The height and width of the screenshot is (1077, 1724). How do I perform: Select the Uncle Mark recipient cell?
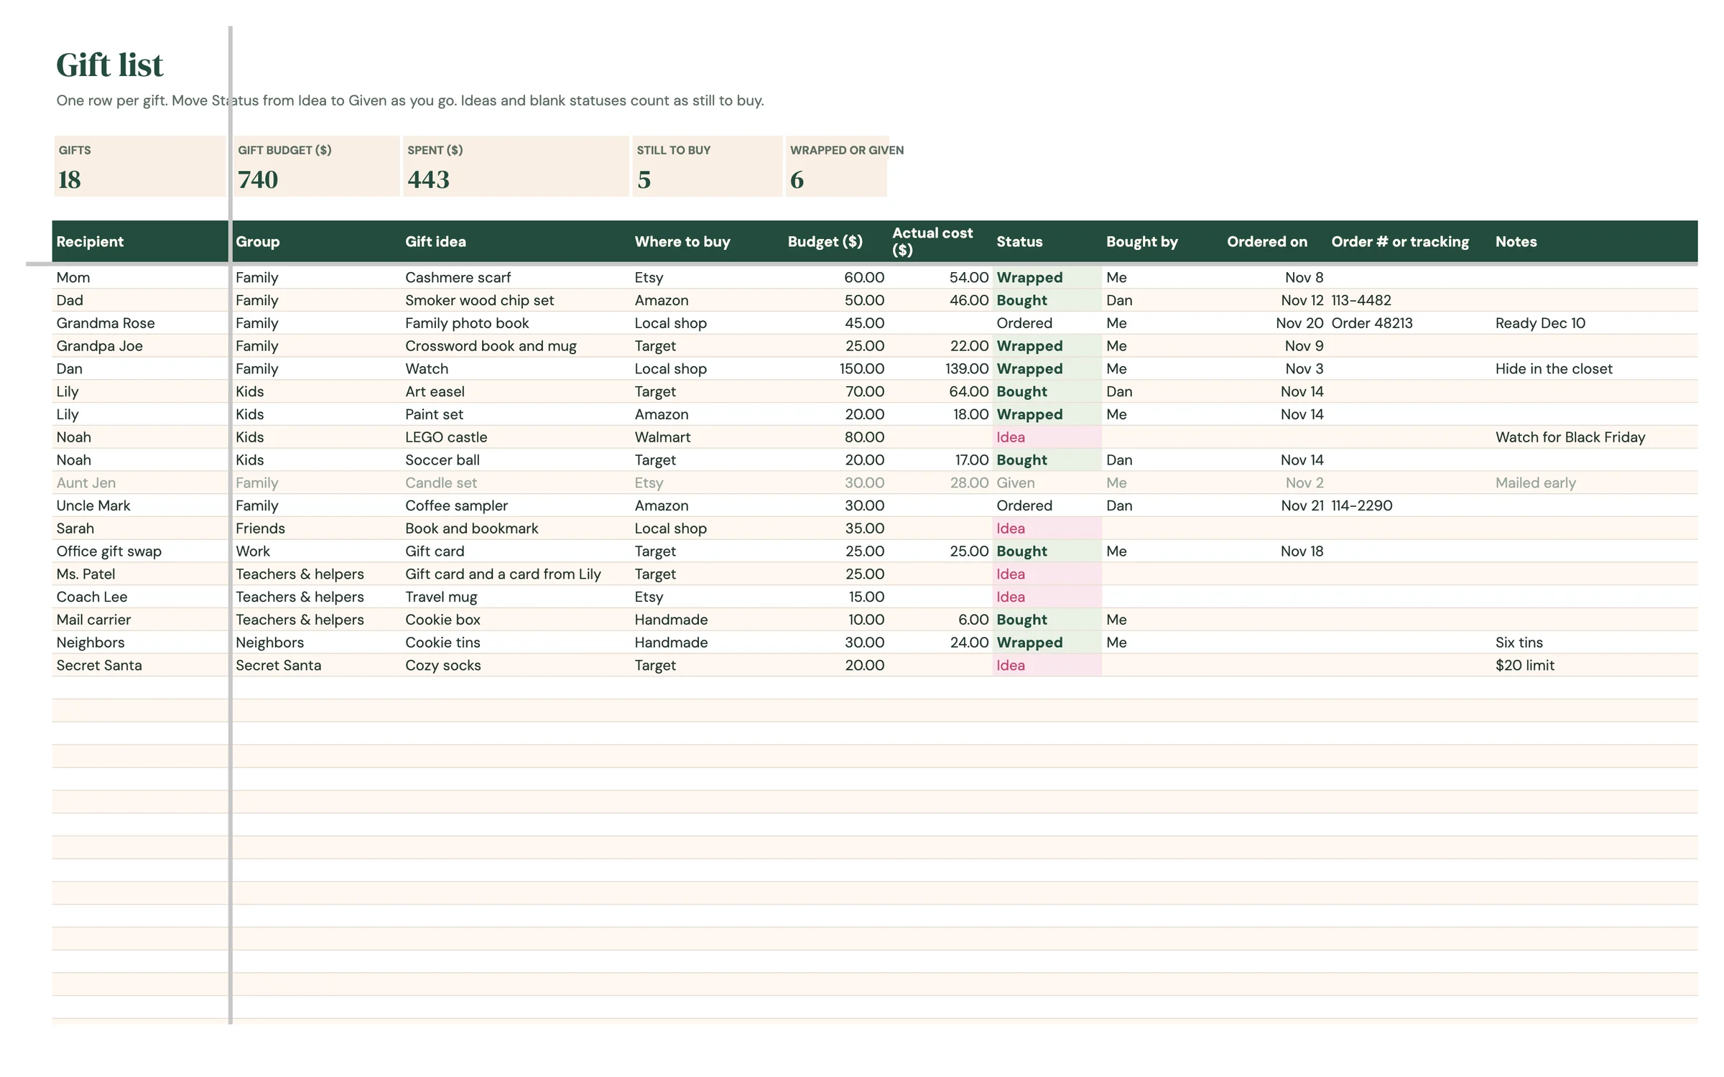click(x=93, y=505)
